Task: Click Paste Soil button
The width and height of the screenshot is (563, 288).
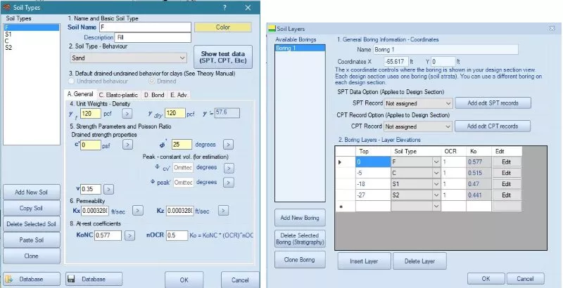Action: click(31, 240)
